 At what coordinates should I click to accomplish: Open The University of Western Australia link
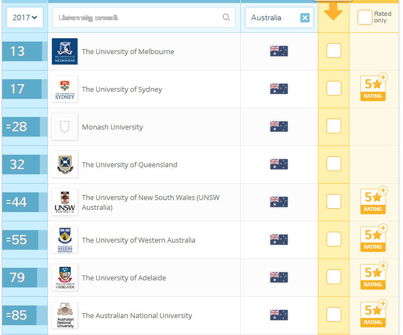tap(139, 240)
